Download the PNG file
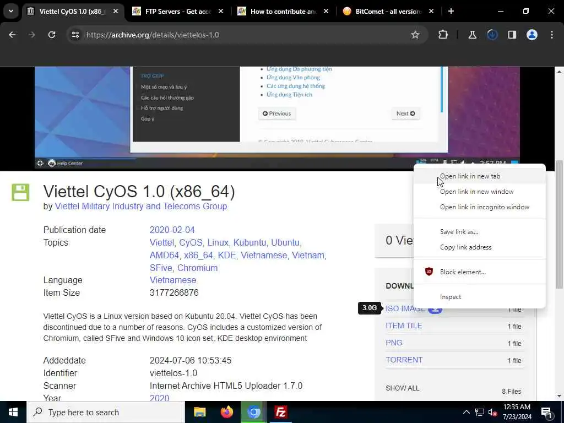The width and height of the screenshot is (564, 423). pos(394,343)
